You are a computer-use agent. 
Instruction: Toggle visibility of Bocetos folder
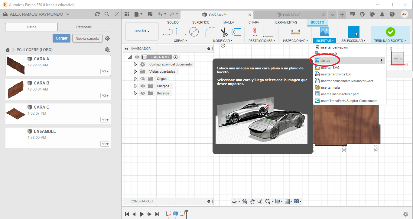coord(143,93)
